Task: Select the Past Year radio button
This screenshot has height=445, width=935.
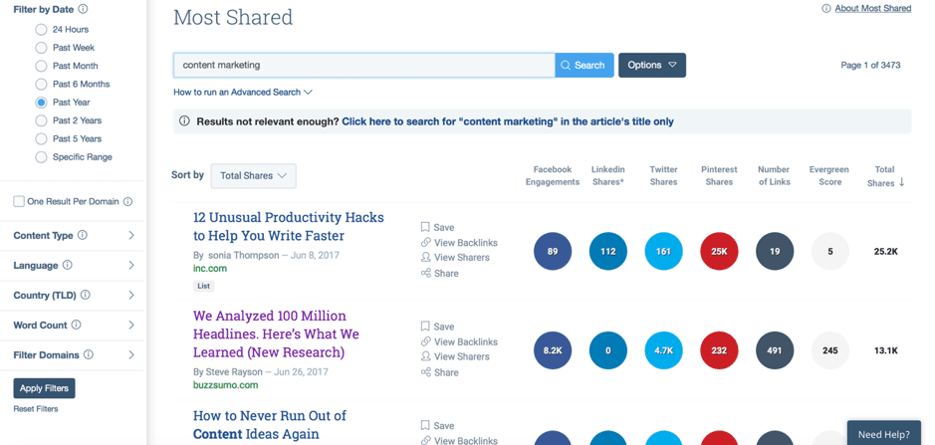Action: (x=41, y=102)
